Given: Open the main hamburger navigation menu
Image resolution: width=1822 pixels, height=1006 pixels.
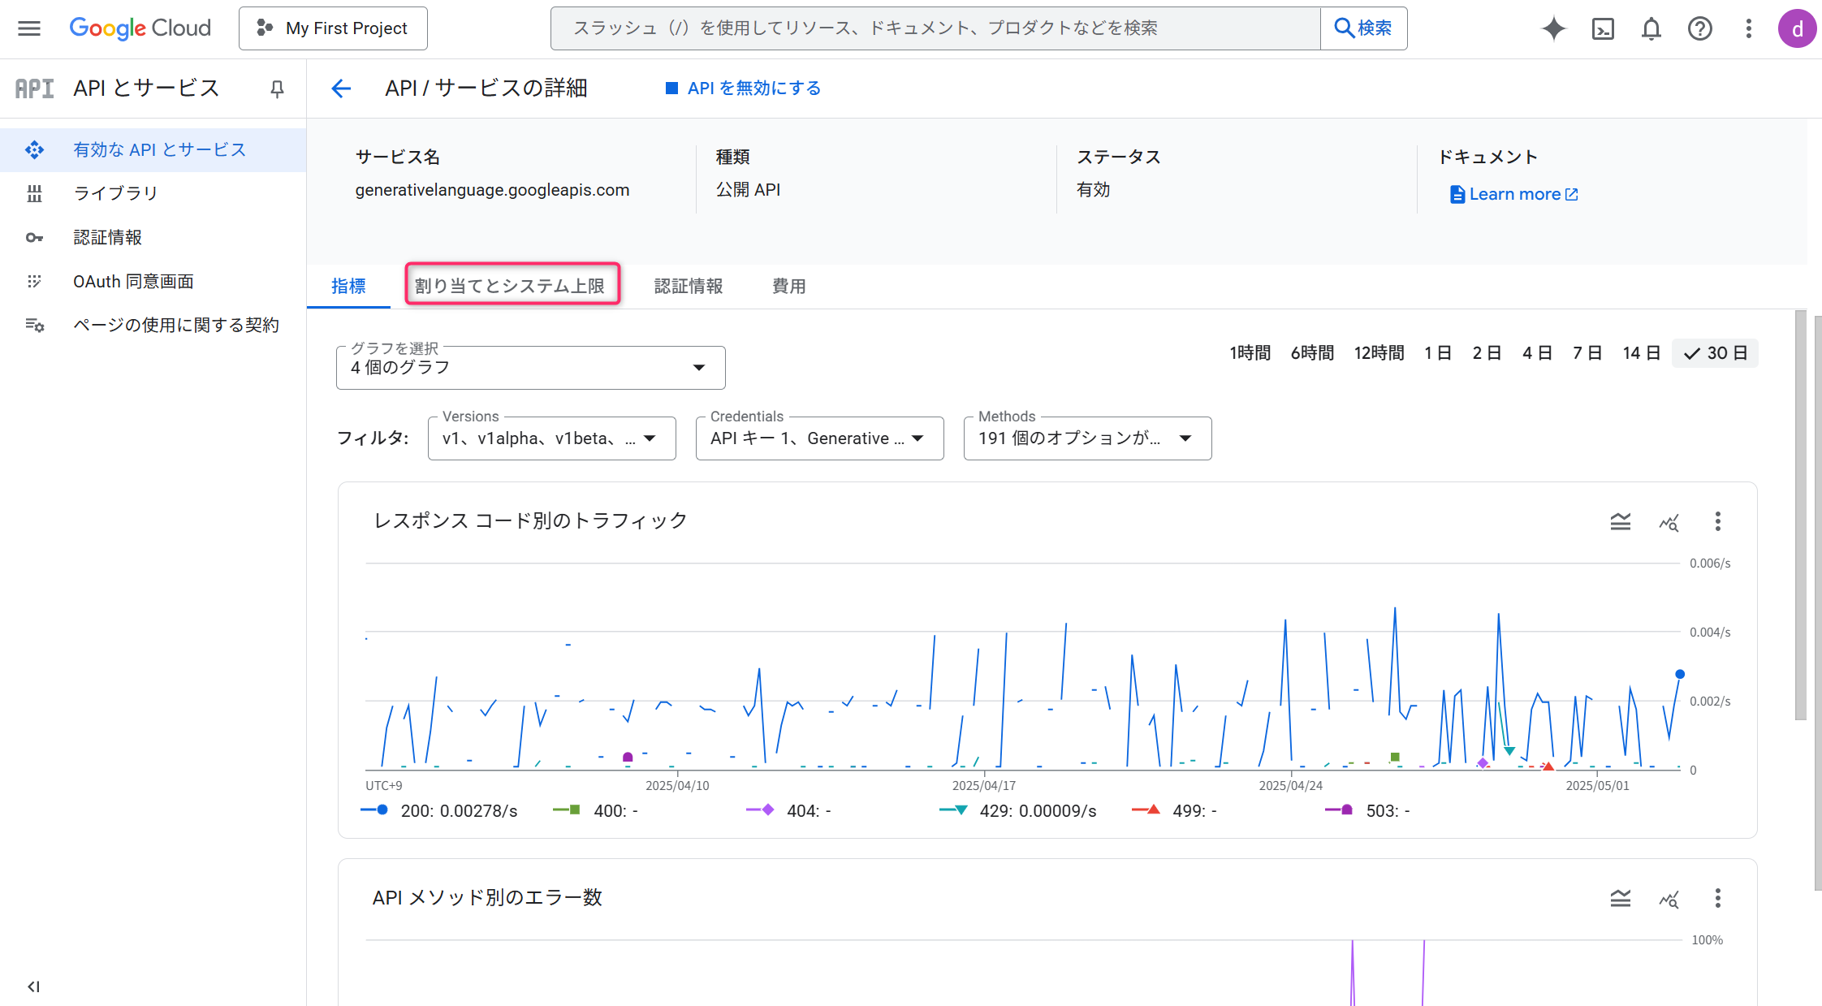Looking at the screenshot, I should 29,28.
